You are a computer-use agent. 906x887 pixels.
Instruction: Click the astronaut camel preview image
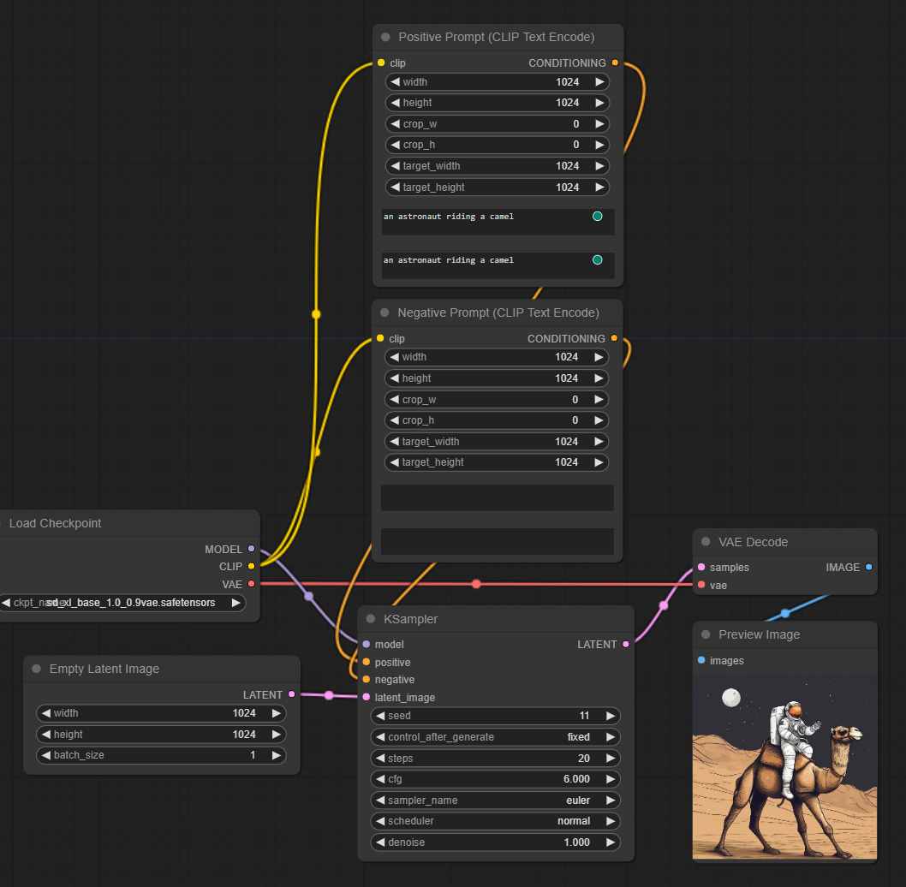(x=784, y=766)
